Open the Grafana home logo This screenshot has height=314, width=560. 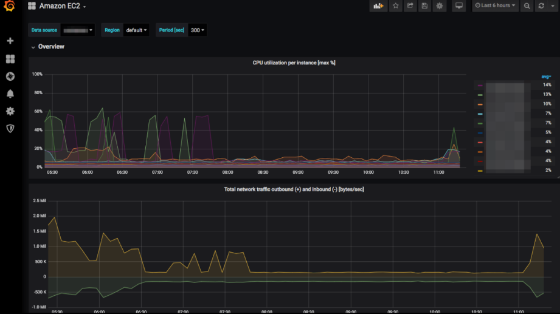(x=9, y=5)
